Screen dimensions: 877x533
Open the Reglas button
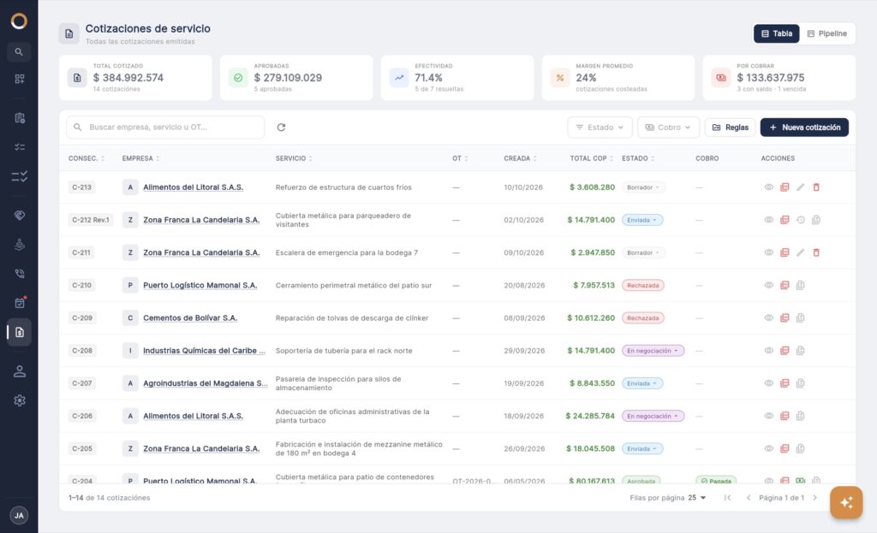click(730, 127)
